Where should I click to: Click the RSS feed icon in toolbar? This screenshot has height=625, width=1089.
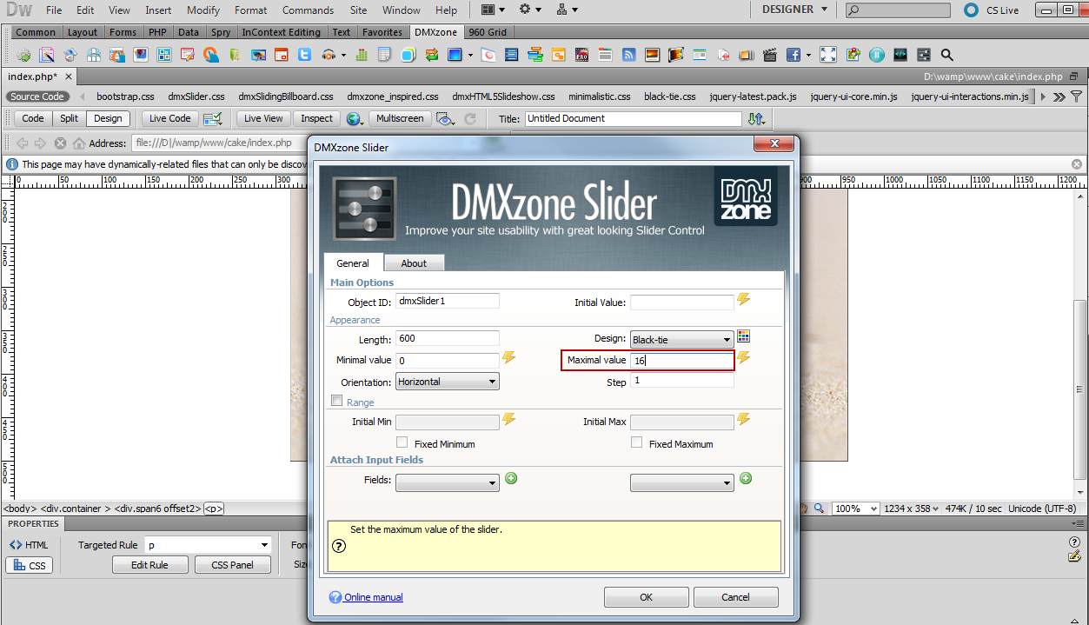pyautogui.click(x=628, y=54)
